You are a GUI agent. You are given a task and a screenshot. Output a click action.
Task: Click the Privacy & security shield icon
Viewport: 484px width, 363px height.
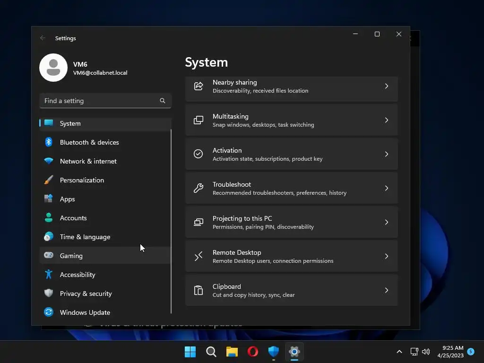click(x=49, y=293)
